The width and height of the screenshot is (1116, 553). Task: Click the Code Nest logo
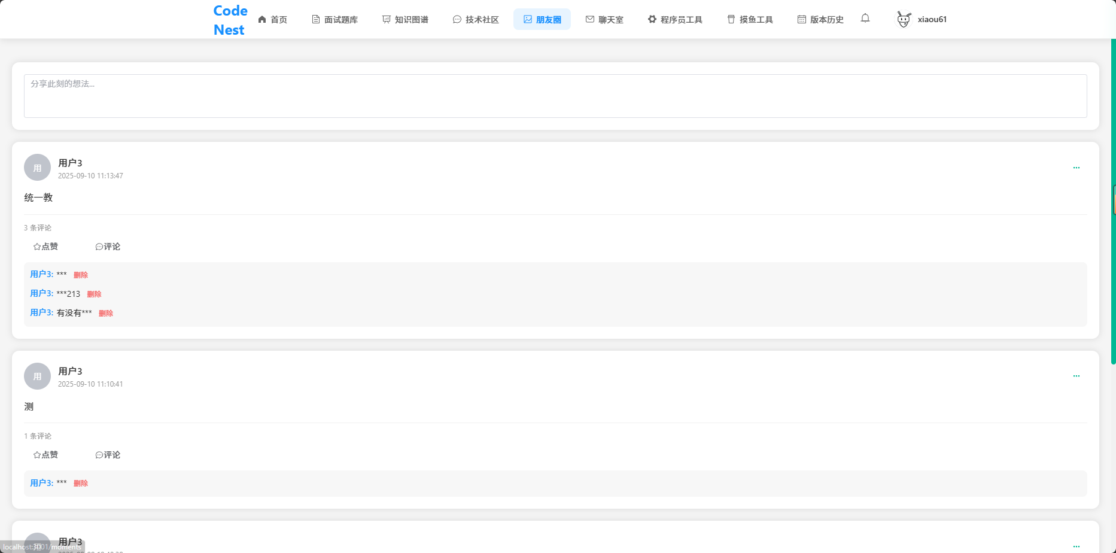230,20
